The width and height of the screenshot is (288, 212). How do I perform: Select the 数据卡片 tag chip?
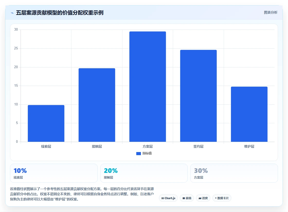pyautogui.click(x=222, y=198)
